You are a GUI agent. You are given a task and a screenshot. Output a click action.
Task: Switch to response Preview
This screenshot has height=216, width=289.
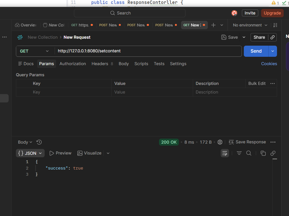60,153
